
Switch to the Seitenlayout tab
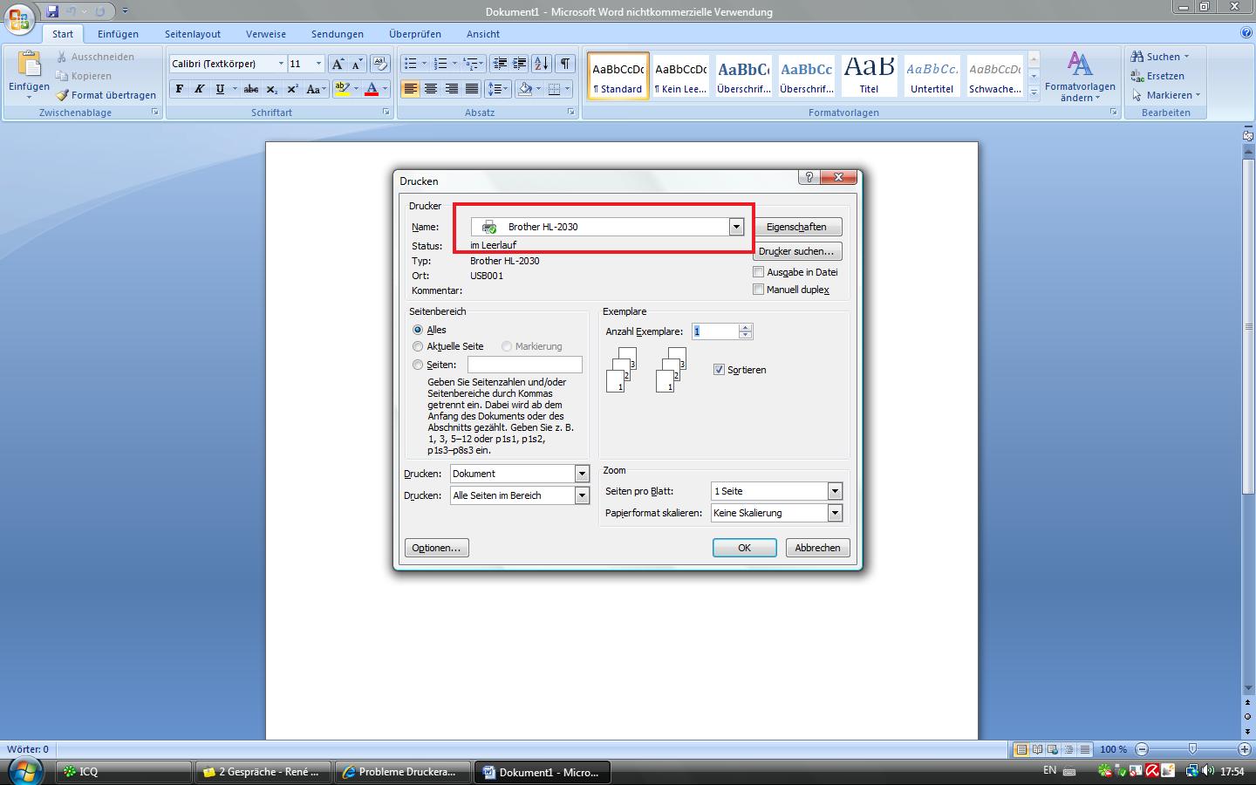pyautogui.click(x=193, y=34)
